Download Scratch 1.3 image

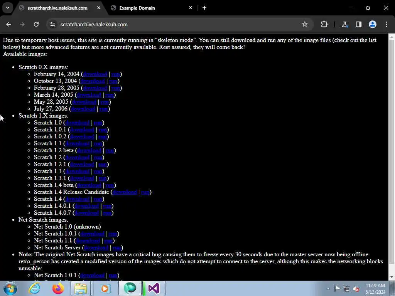click(77, 172)
